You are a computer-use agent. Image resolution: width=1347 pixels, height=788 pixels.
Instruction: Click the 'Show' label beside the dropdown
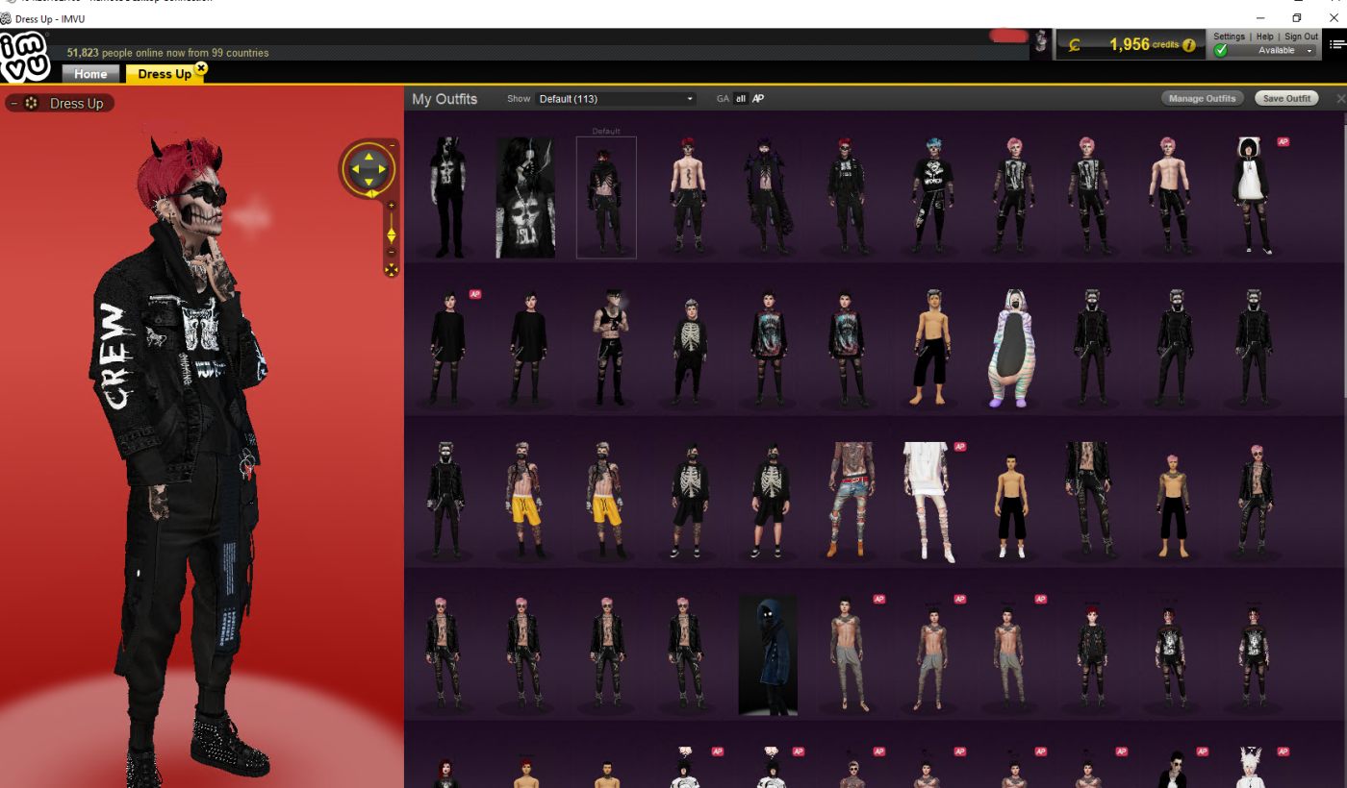(x=519, y=99)
